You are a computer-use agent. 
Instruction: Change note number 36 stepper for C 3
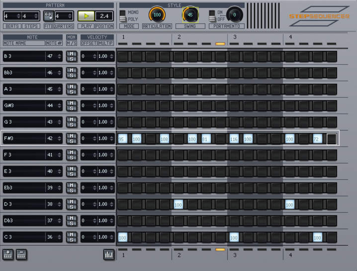[x=59, y=237]
